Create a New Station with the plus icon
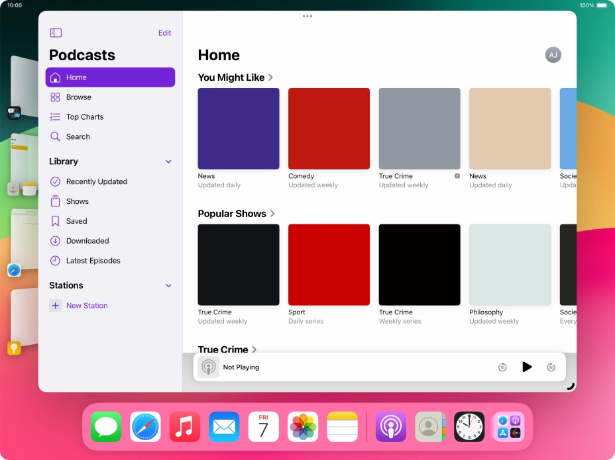The width and height of the screenshot is (615, 460). (56, 305)
